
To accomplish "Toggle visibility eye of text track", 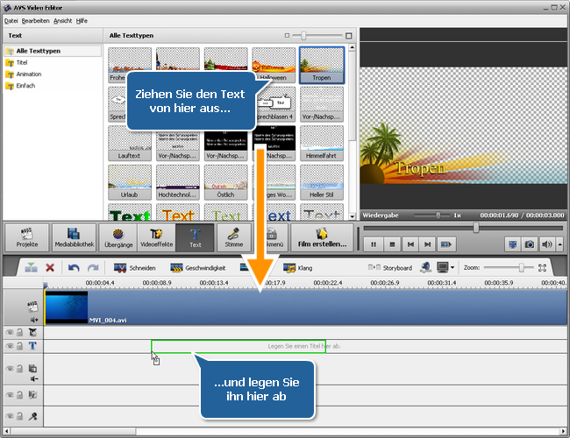I will (10, 346).
